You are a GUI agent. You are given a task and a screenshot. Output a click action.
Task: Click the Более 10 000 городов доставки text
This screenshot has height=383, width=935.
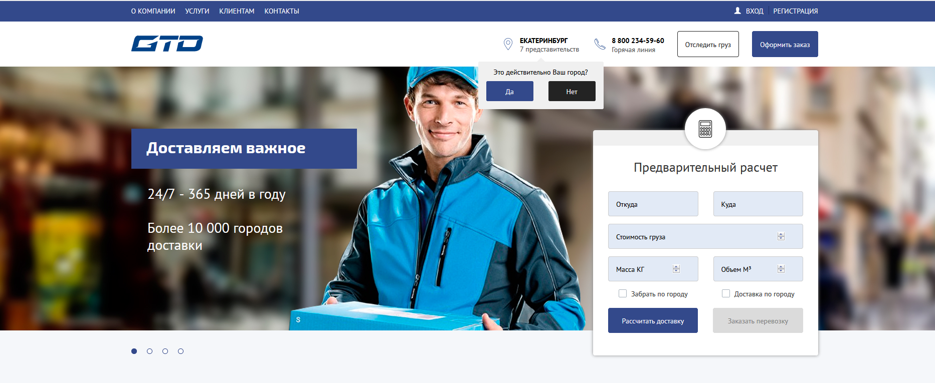pos(215,237)
